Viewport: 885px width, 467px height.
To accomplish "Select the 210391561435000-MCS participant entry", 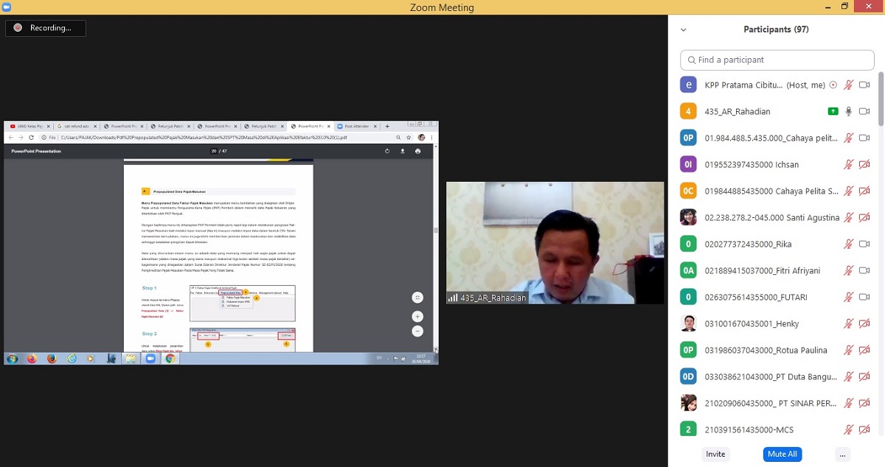I will tap(749, 429).
